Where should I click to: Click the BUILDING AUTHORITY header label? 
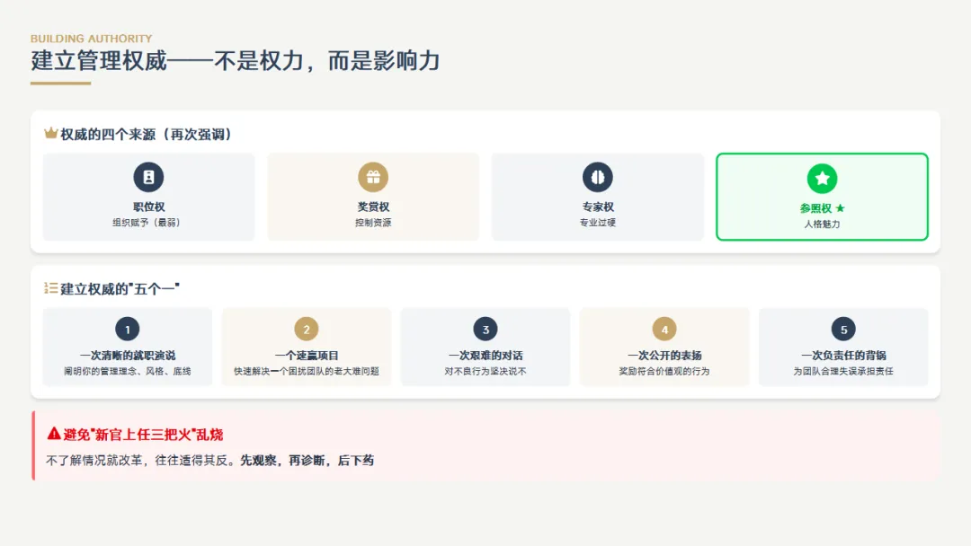coord(91,39)
